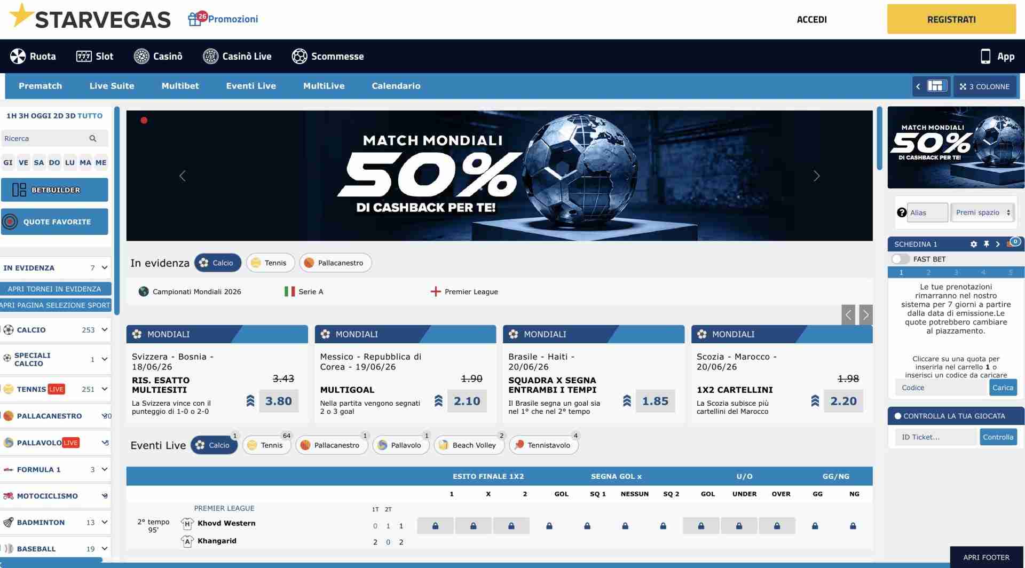
Task: Click the magnifier search icon
Action: coord(93,138)
